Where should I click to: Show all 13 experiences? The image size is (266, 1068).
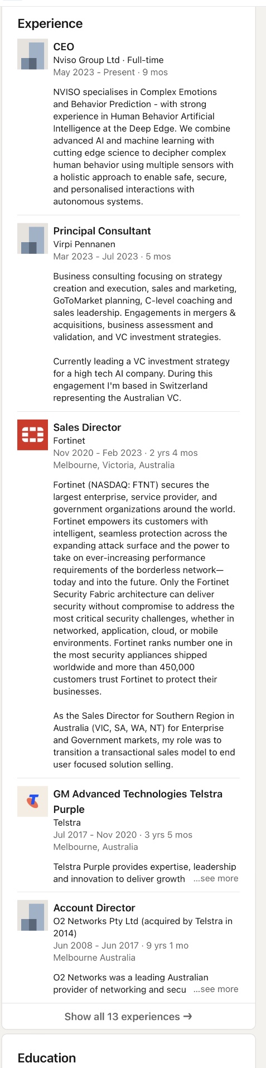pyautogui.click(x=128, y=1017)
